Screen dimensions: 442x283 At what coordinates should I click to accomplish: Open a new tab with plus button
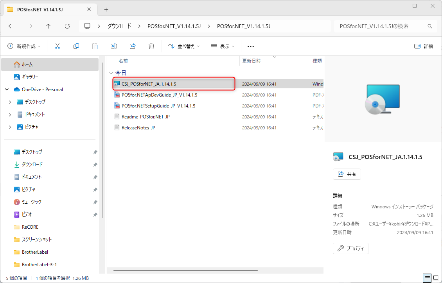(106, 9)
